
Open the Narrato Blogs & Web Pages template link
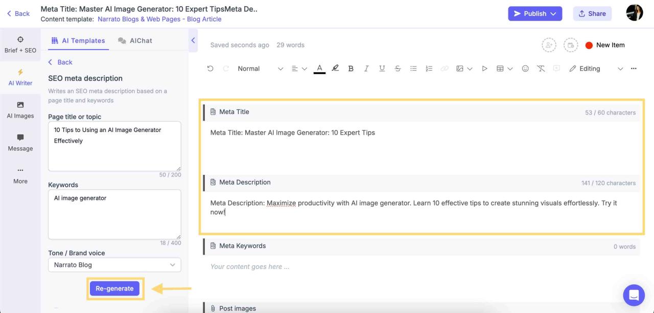click(x=158, y=19)
